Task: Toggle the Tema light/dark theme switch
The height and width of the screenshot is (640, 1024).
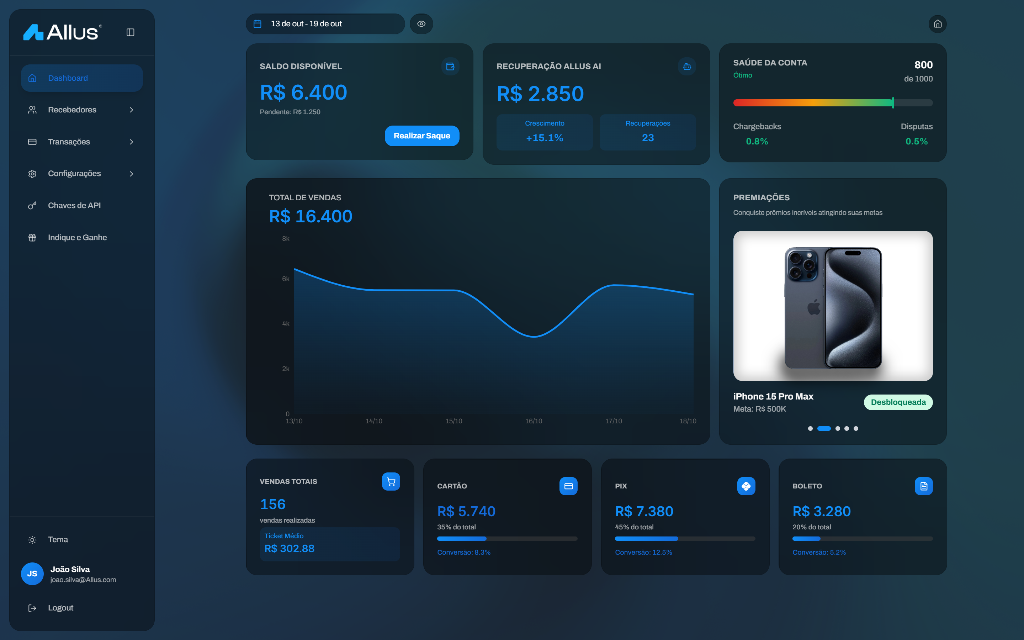Action: 58,540
